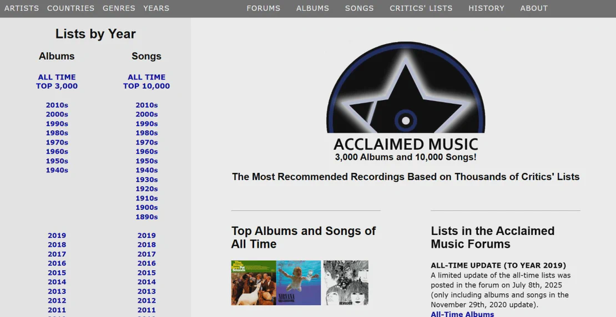Open the 1980s albums list

click(x=57, y=133)
